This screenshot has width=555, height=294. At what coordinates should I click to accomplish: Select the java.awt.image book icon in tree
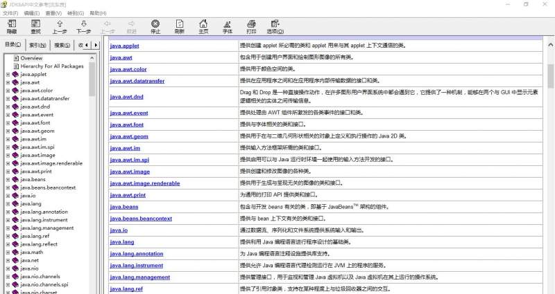coord(15,155)
